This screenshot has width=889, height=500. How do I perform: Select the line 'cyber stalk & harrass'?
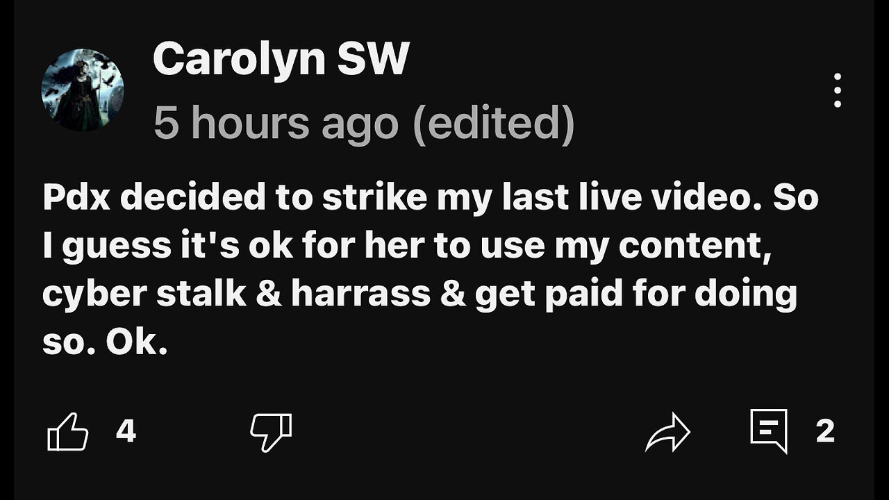pyautogui.click(x=419, y=294)
